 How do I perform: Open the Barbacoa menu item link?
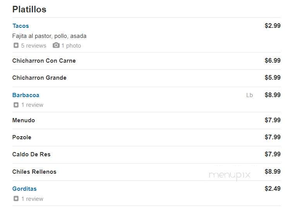pos(26,95)
